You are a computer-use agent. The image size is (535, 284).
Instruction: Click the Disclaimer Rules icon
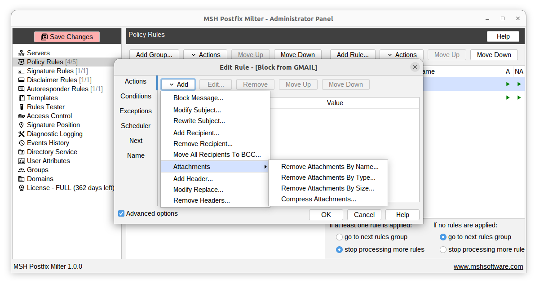point(21,80)
